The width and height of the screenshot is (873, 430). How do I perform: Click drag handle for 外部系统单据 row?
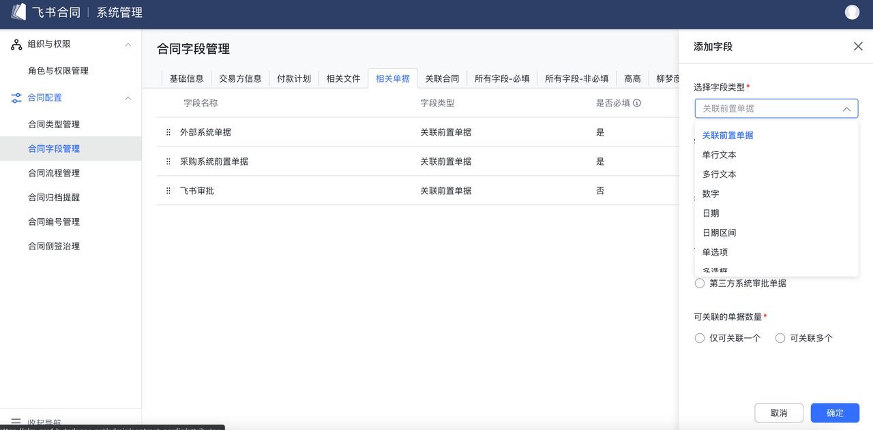(x=168, y=132)
